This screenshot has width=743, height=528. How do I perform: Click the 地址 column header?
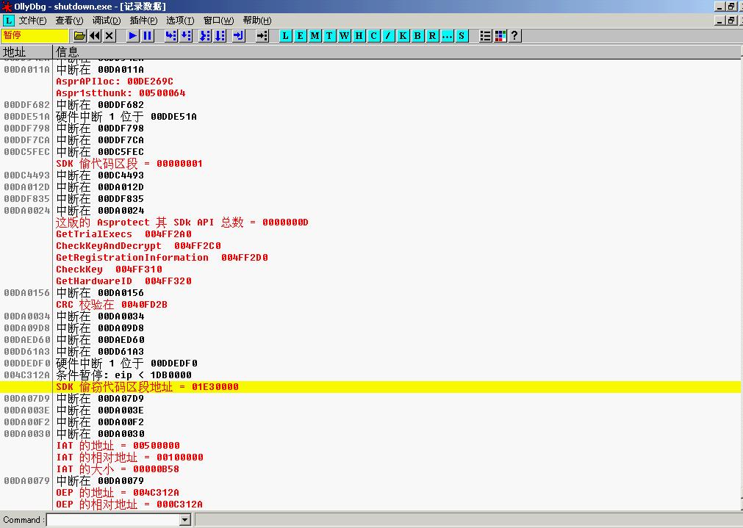[x=26, y=52]
